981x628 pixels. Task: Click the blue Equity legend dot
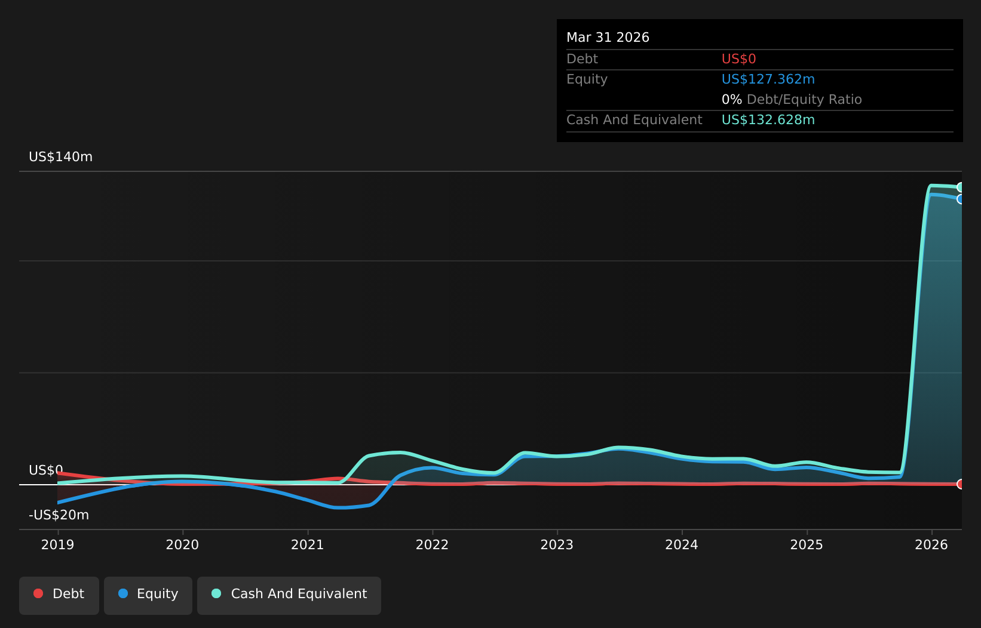123,593
